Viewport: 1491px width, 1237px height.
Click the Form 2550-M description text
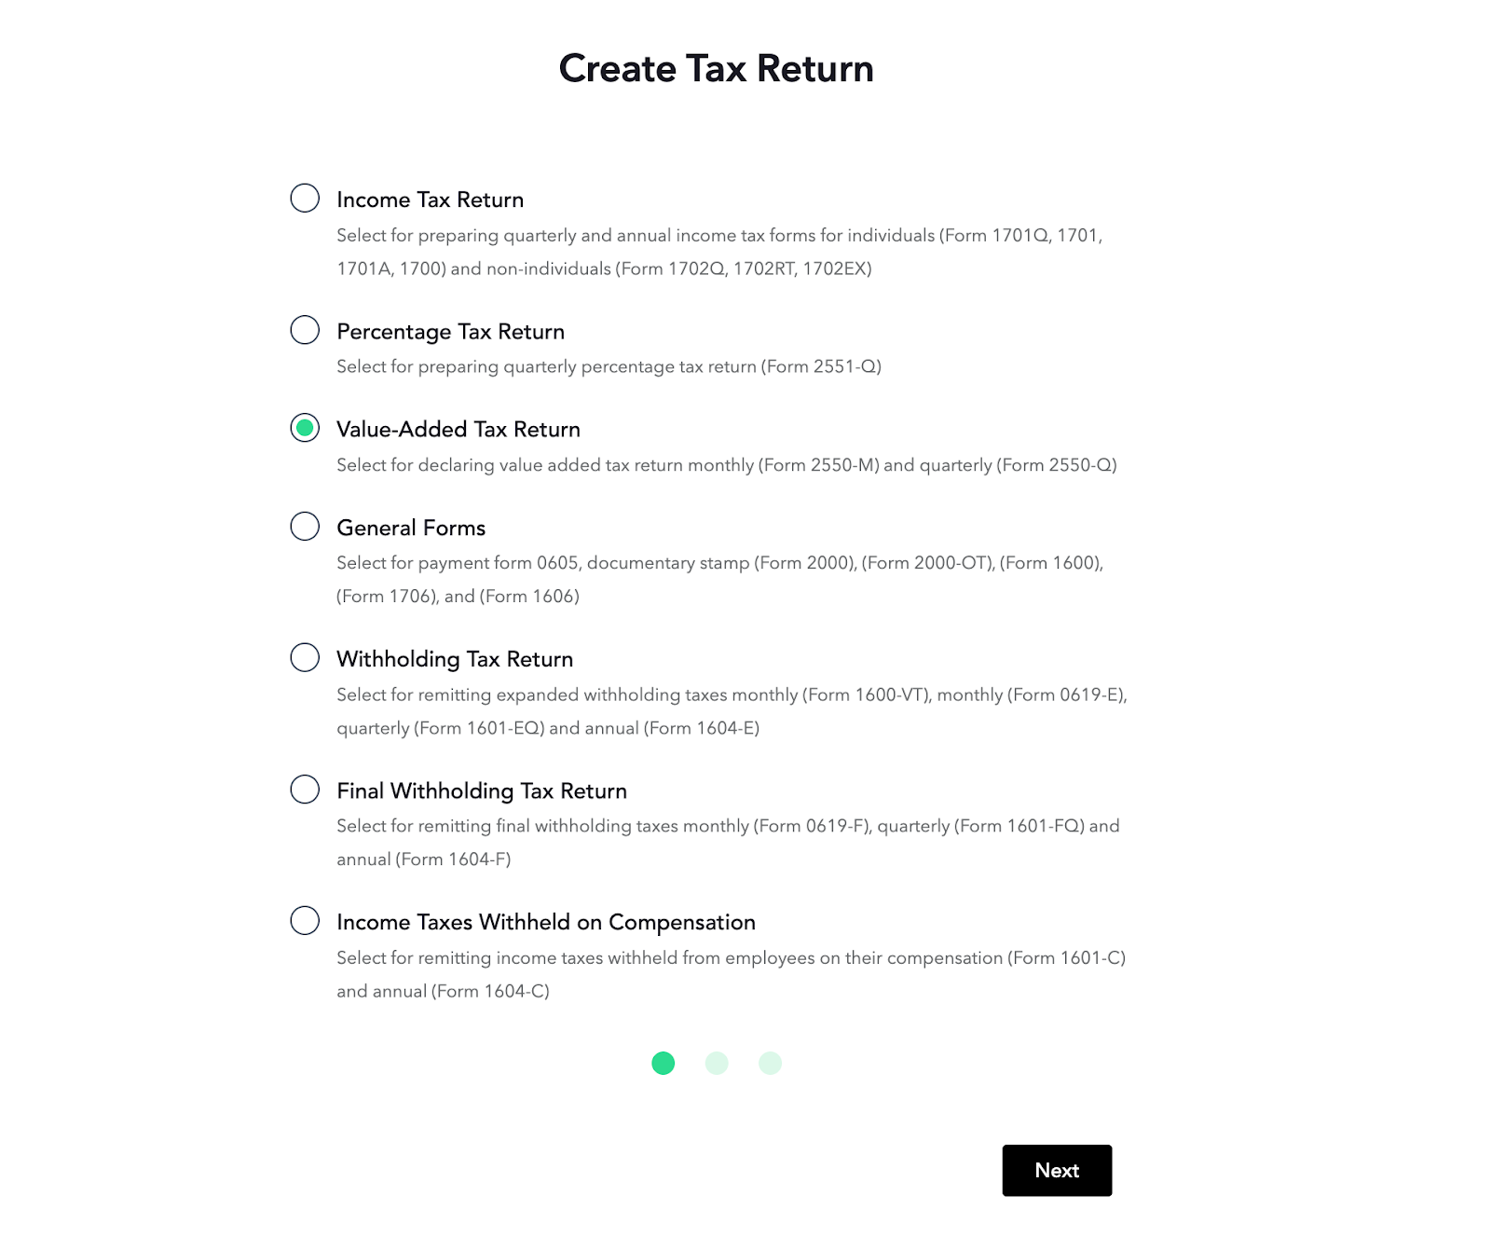[727, 464]
